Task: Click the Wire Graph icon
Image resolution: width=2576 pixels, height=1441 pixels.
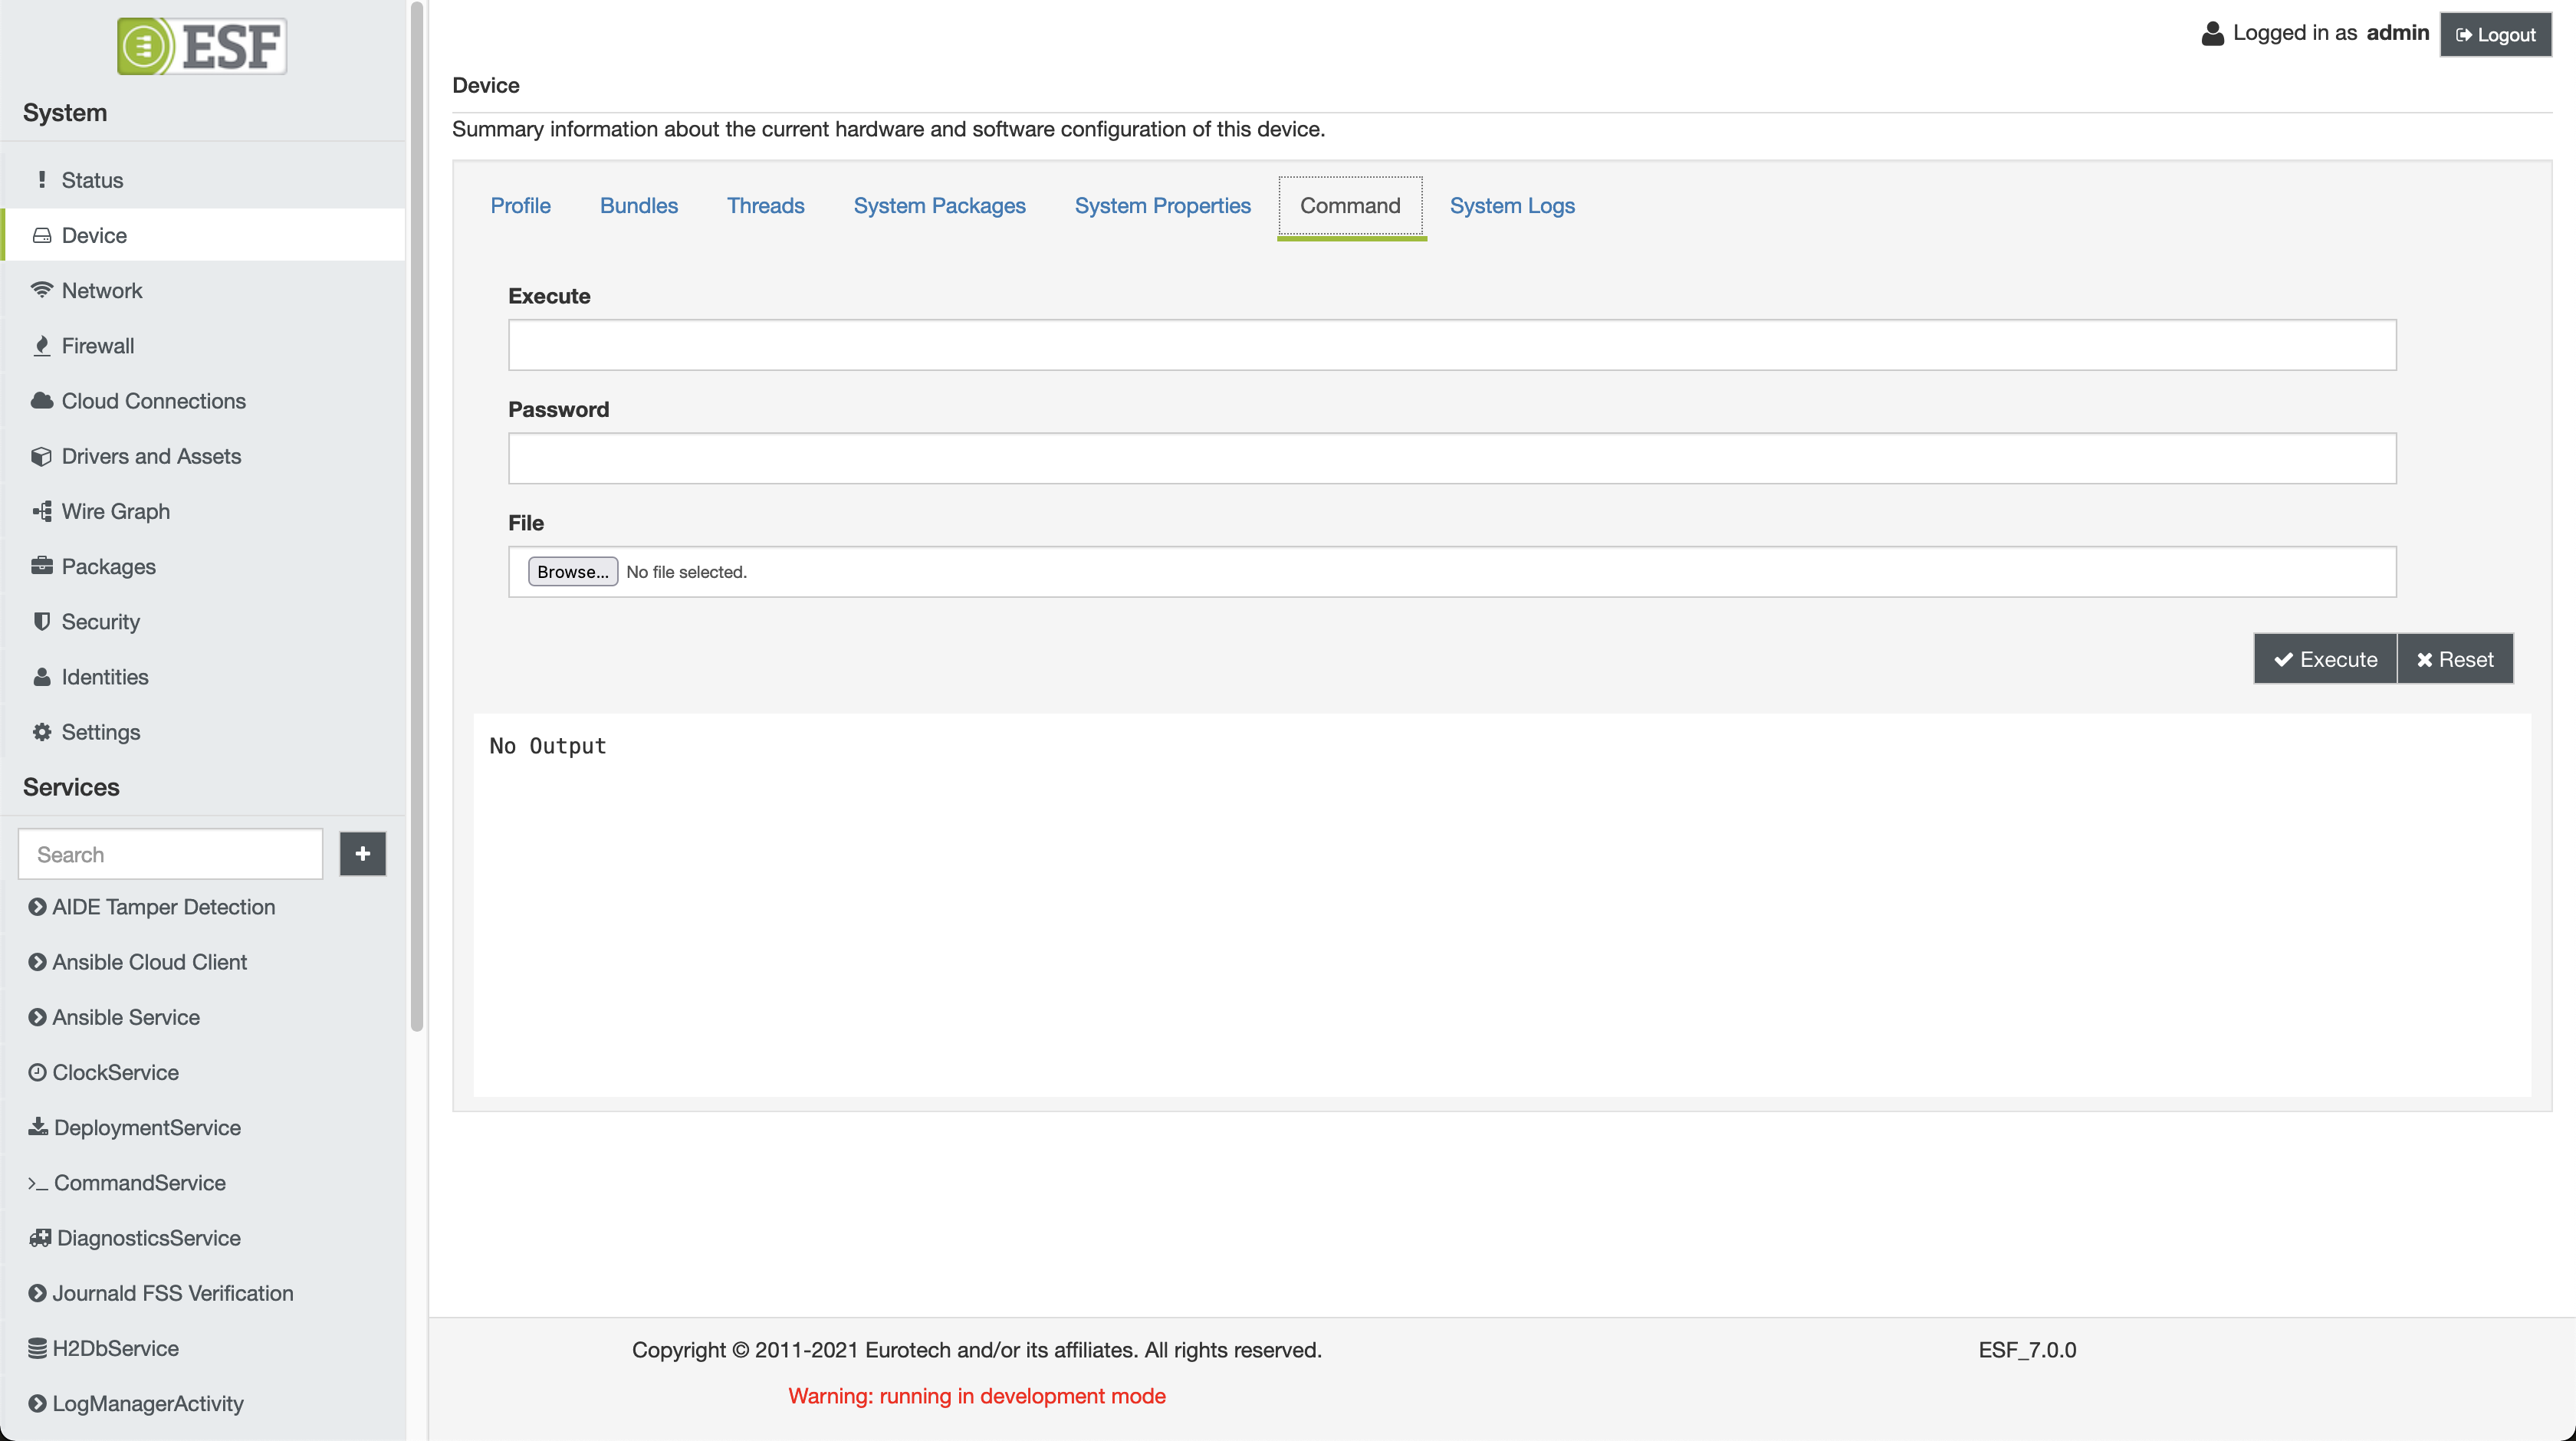Action: tap(41, 511)
